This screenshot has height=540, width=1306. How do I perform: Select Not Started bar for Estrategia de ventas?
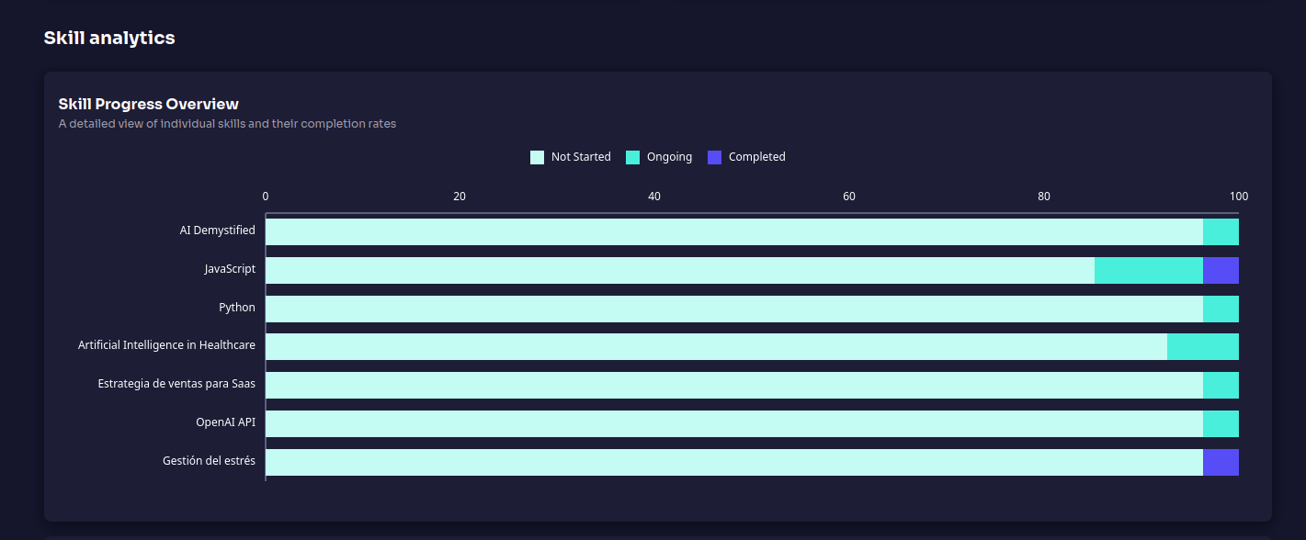coord(733,385)
